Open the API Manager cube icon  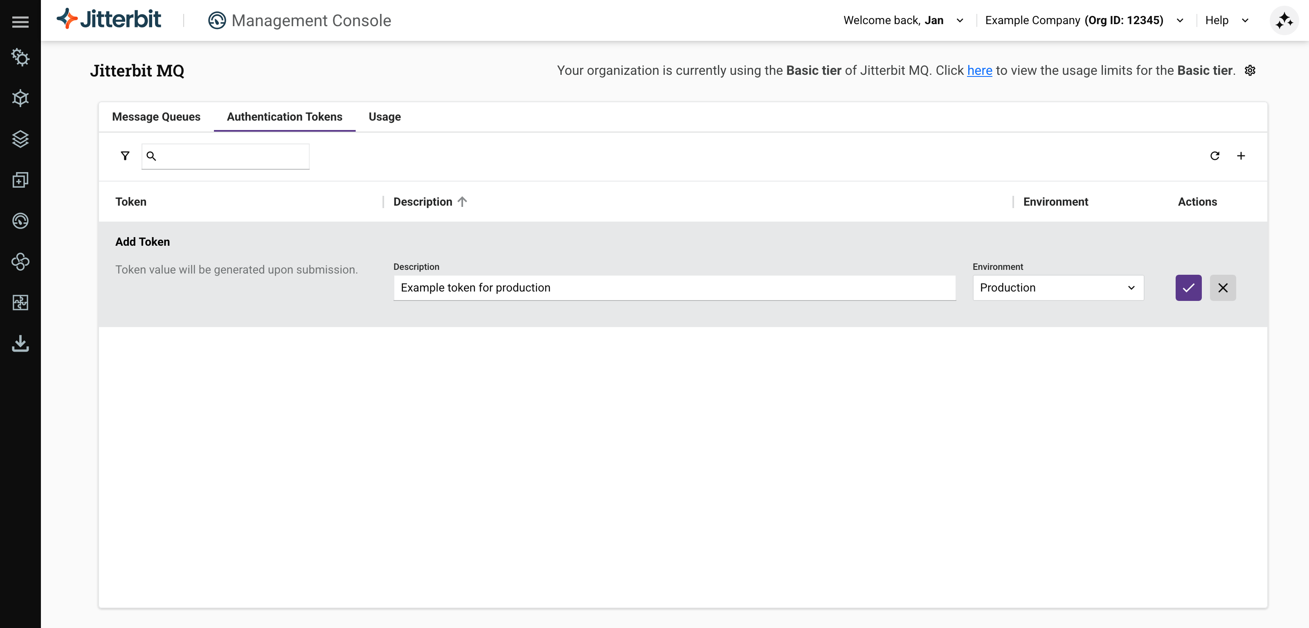pos(20,98)
